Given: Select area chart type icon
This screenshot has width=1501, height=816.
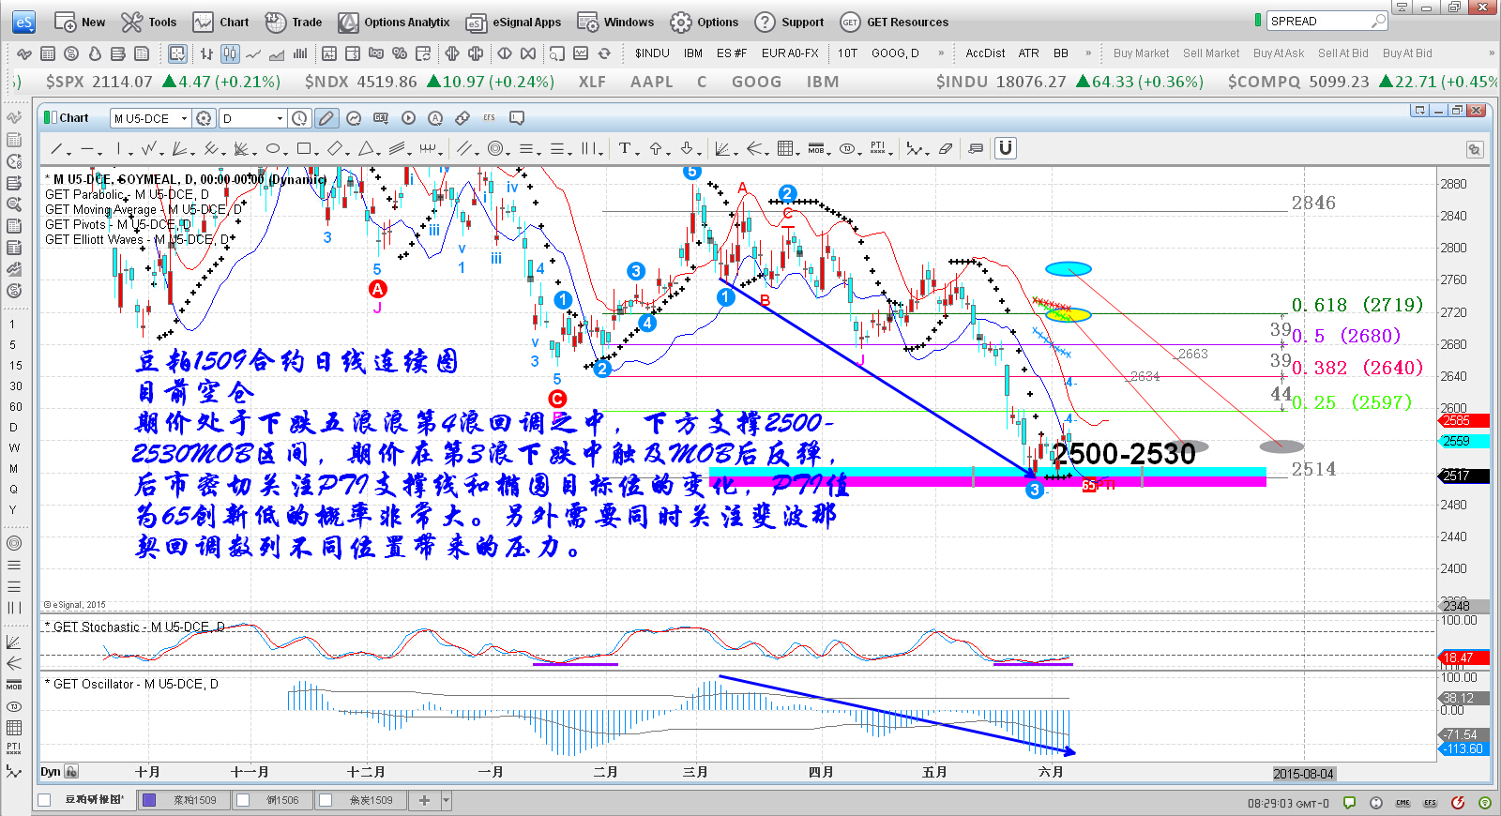Looking at the screenshot, I should [x=277, y=53].
